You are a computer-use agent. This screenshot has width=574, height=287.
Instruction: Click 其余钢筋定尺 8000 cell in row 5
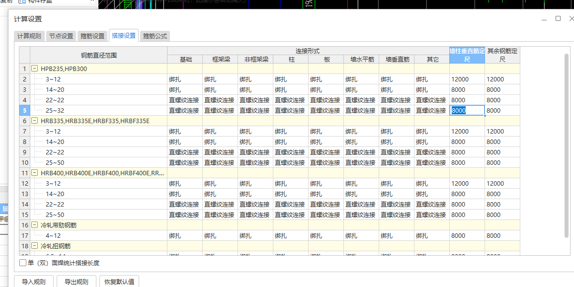tap(502, 110)
